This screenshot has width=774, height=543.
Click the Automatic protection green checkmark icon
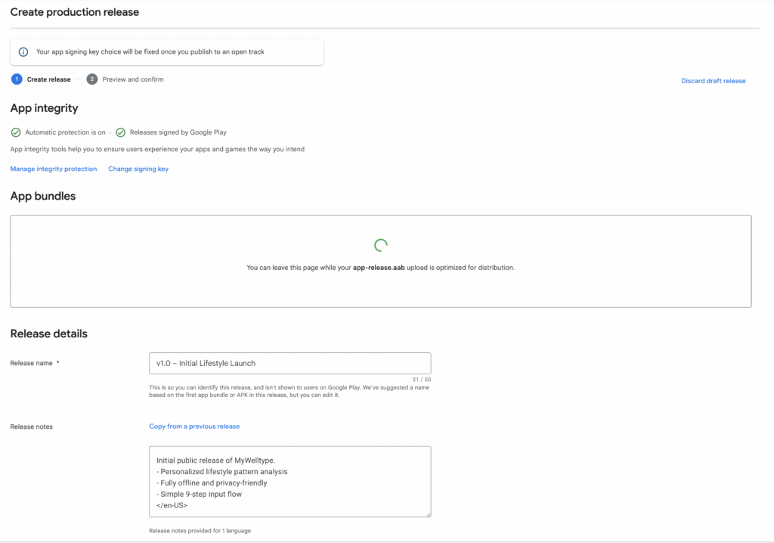(x=16, y=132)
